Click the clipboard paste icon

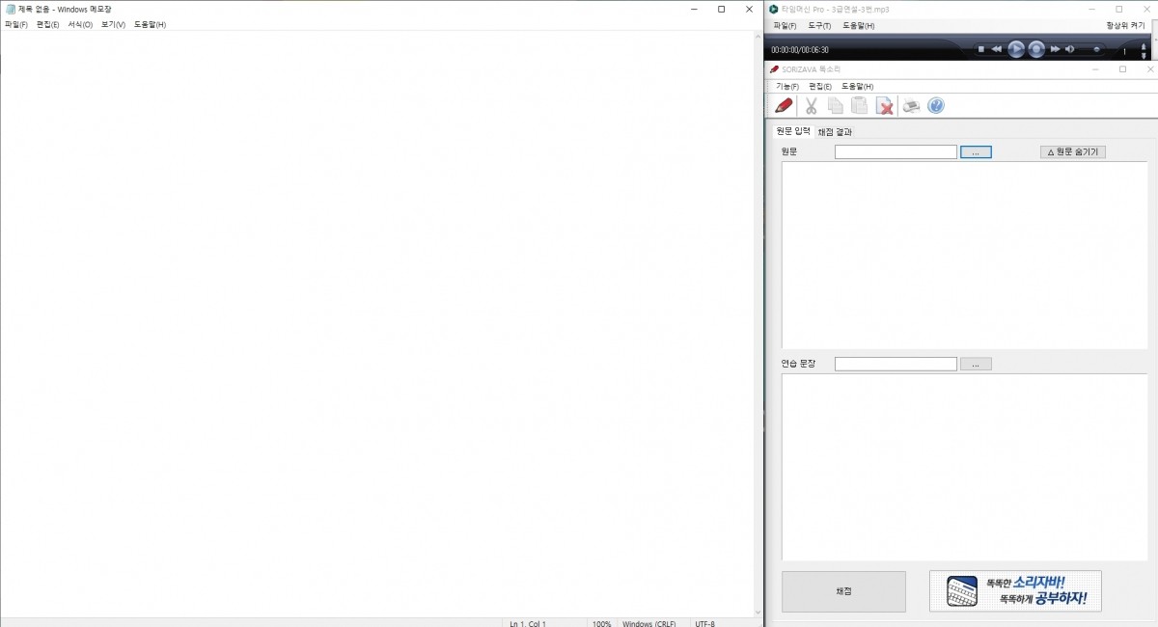[x=859, y=106]
